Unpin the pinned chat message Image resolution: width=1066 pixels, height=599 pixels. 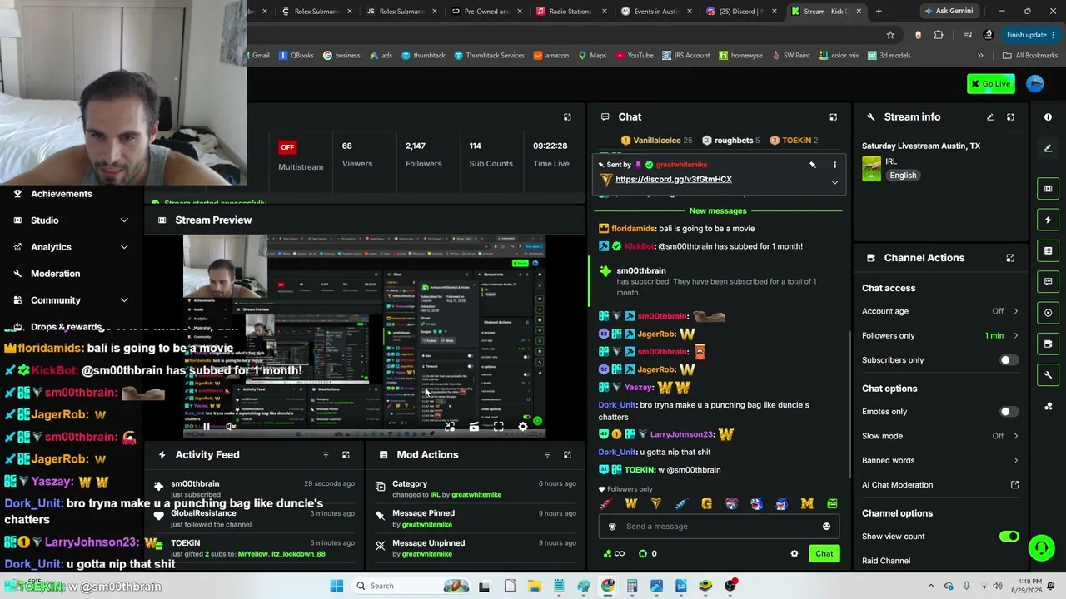click(813, 165)
